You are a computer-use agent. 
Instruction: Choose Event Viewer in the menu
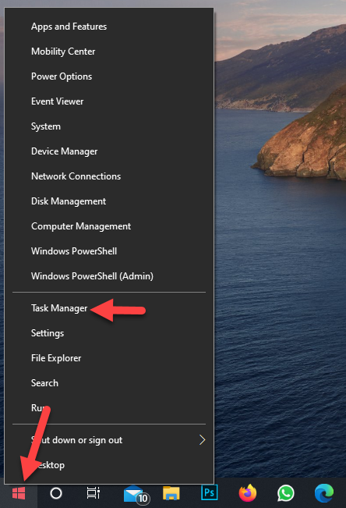(x=58, y=101)
